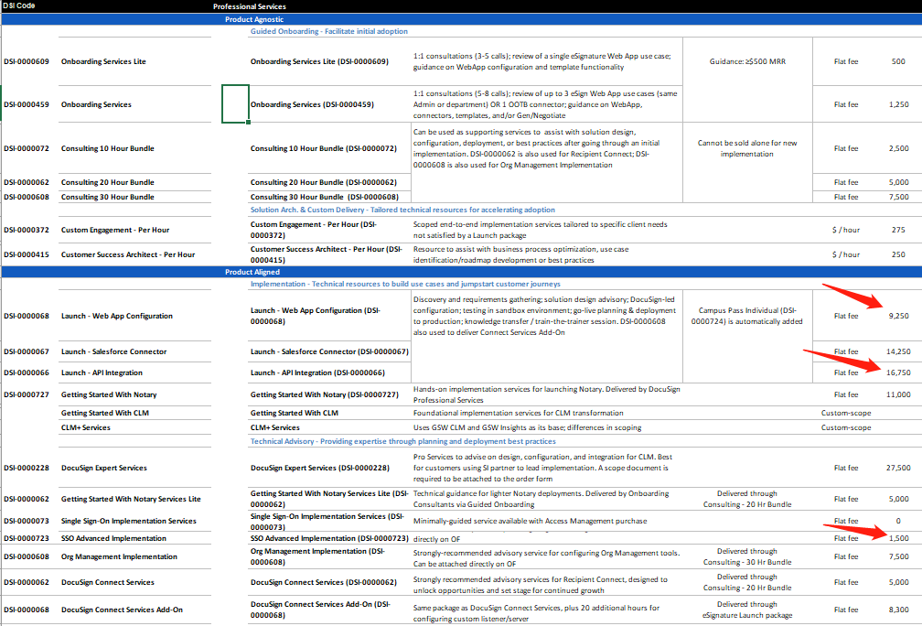Click the 500 price cell
This screenshot has height=626, width=922.
pos(898,61)
